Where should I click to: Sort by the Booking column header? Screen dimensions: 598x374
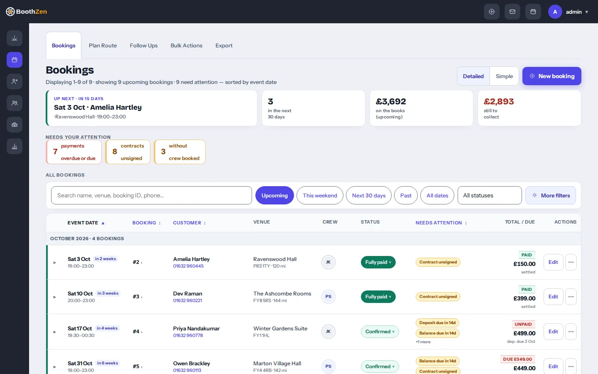pyautogui.click(x=147, y=223)
